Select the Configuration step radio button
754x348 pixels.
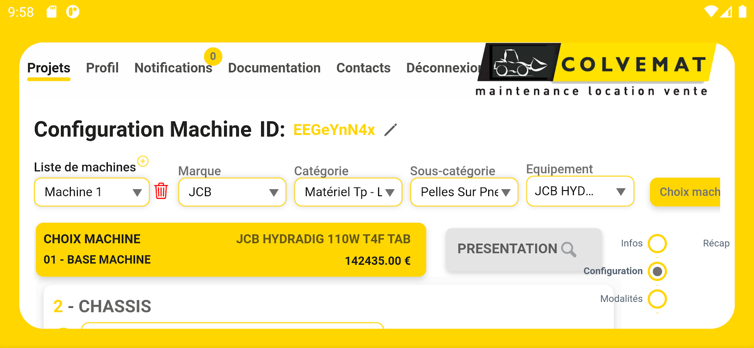click(657, 271)
